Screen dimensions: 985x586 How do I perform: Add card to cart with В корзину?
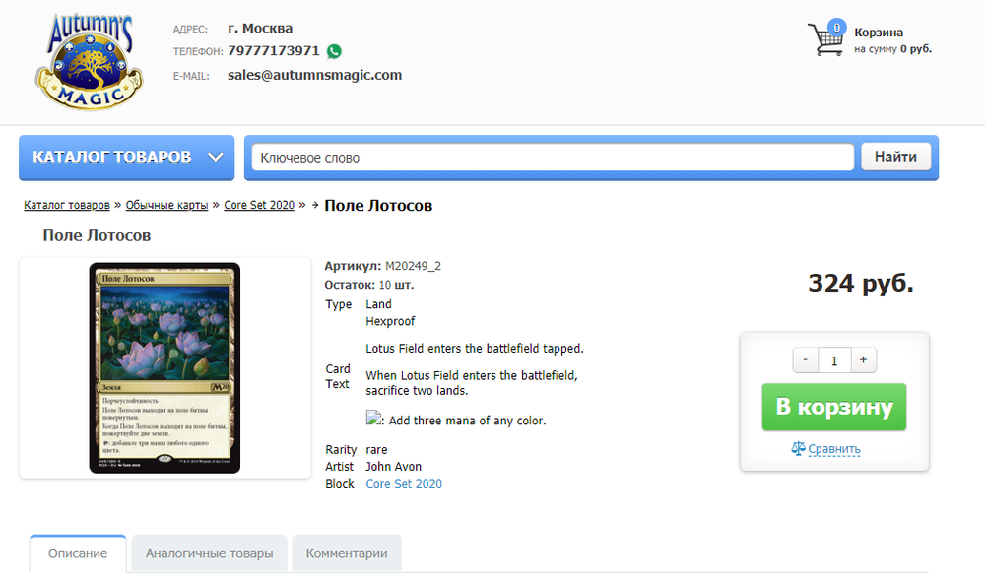click(833, 408)
